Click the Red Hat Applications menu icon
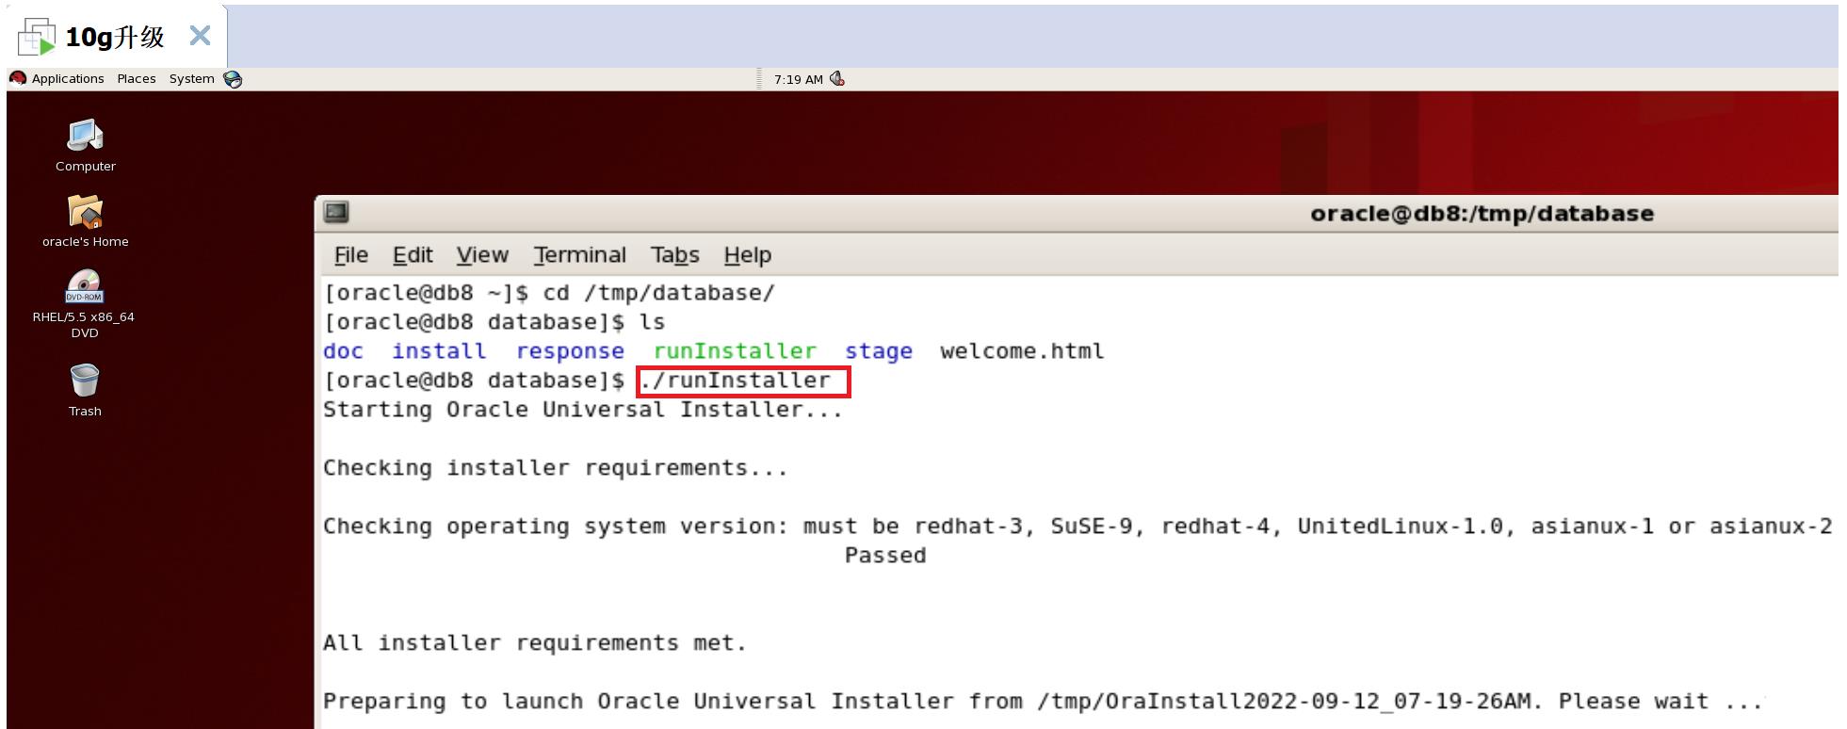The width and height of the screenshot is (1847, 729). pyautogui.click(x=18, y=78)
